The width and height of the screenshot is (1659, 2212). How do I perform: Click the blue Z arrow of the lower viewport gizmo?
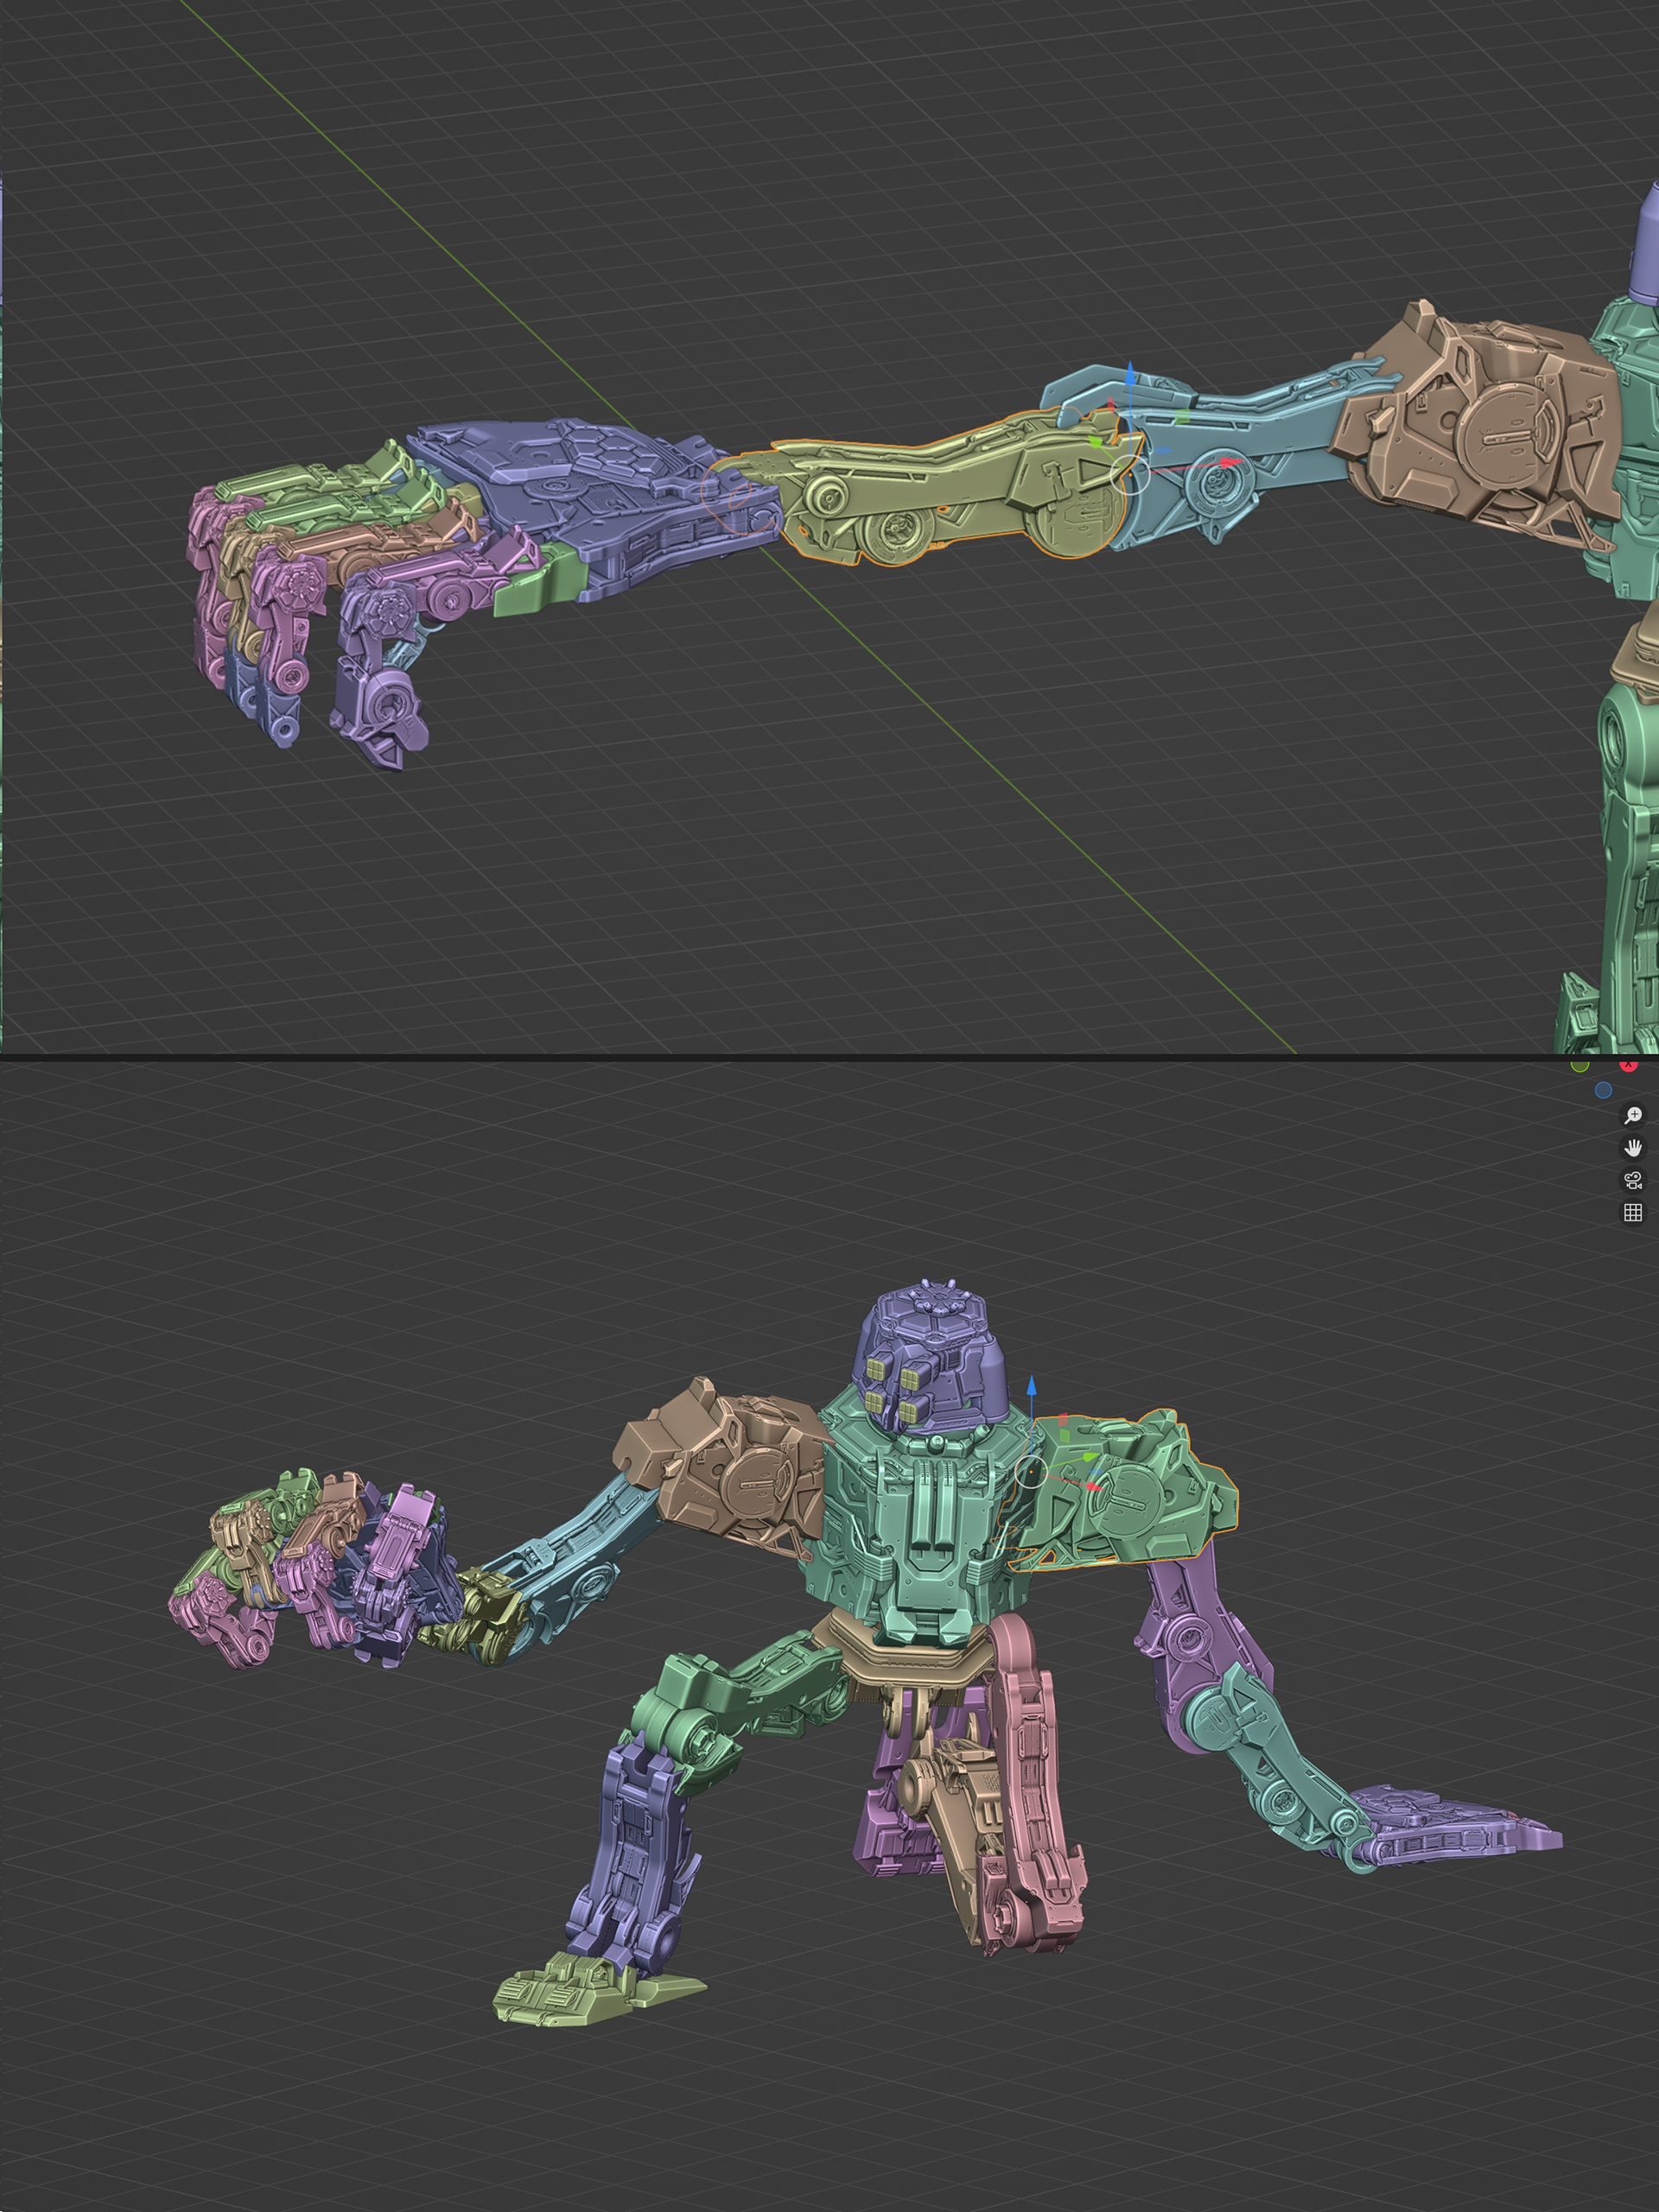coord(1032,1385)
